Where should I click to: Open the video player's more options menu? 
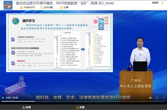[163, 98]
